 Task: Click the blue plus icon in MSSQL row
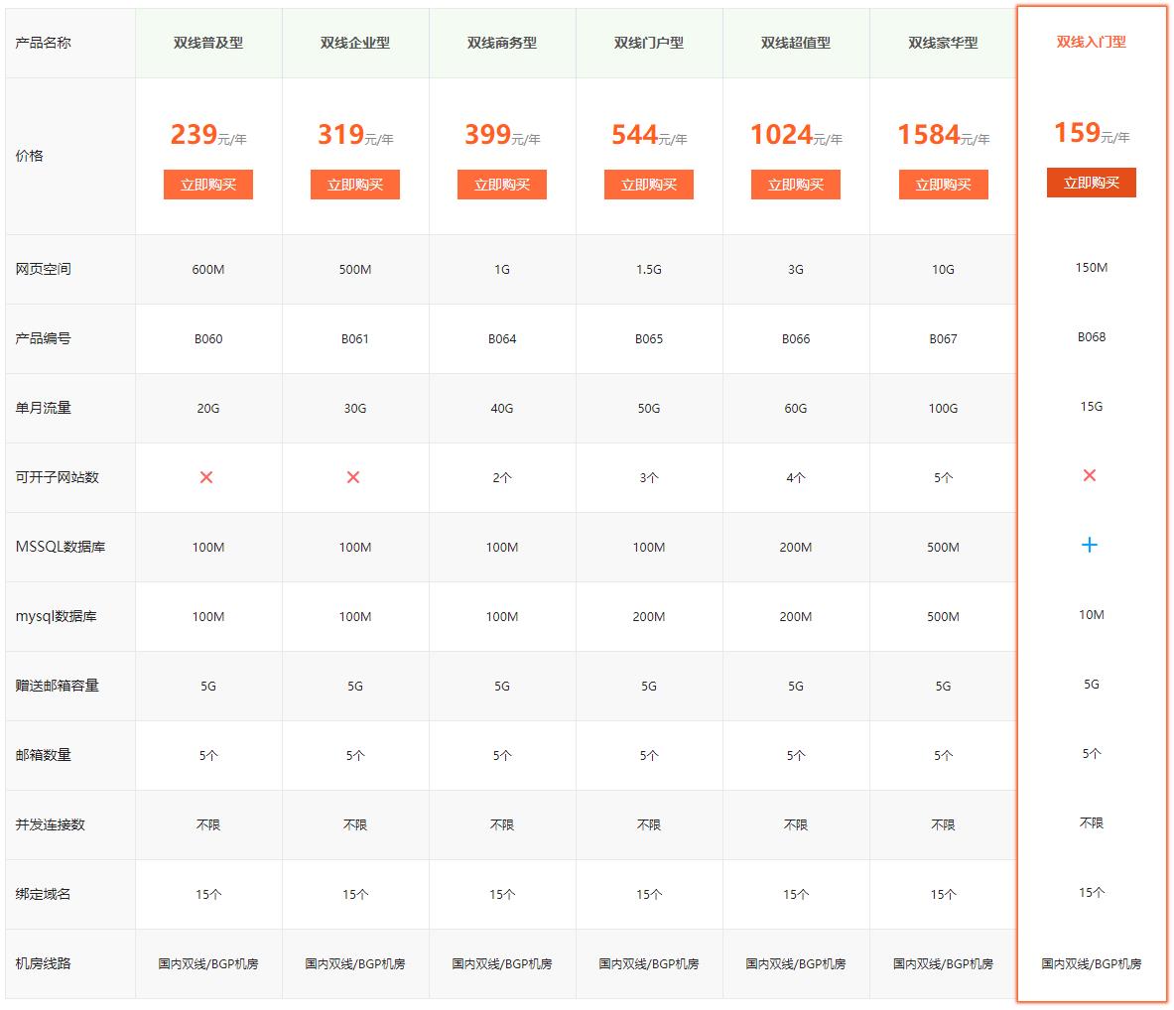click(x=1090, y=545)
